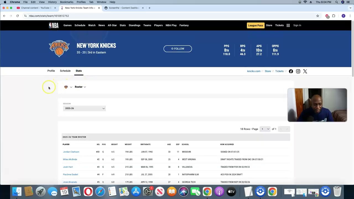The height and width of the screenshot is (199, 354).
Task: Open the App Store from the Dock
Action: [136, 192]
